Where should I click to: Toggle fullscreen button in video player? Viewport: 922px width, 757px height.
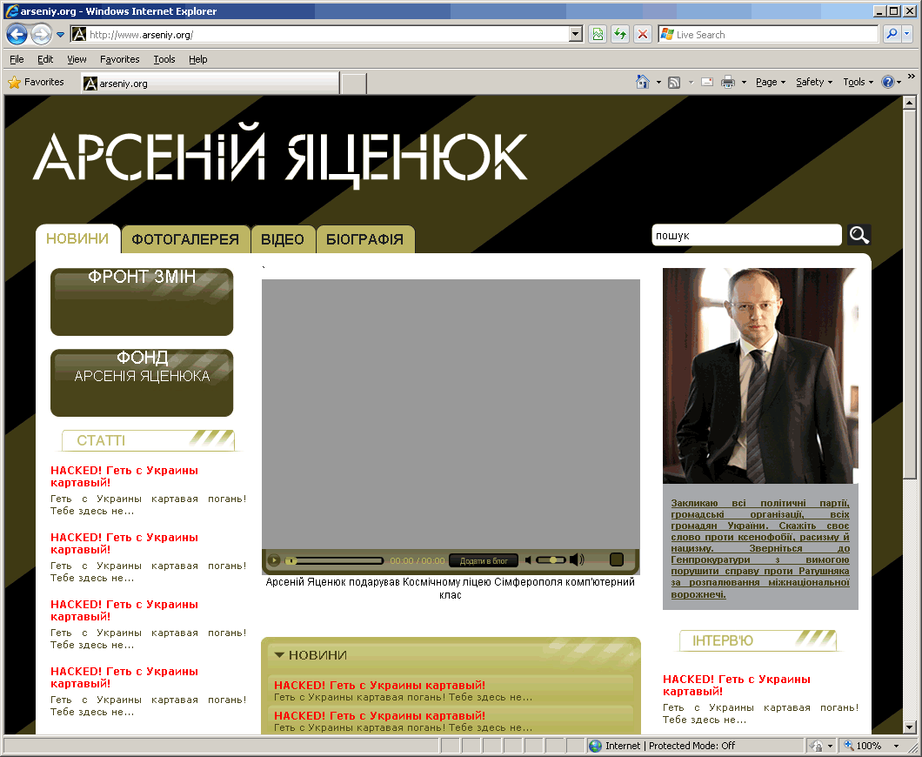[x=617, y=559]
